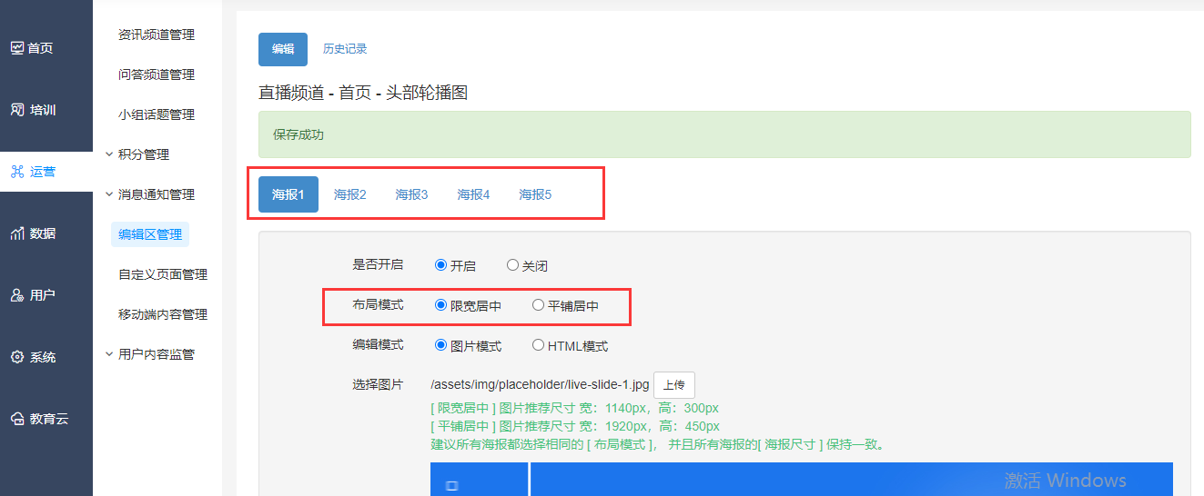Click the 运营 operations icon

pyautogui.click(x=17, y=172)
